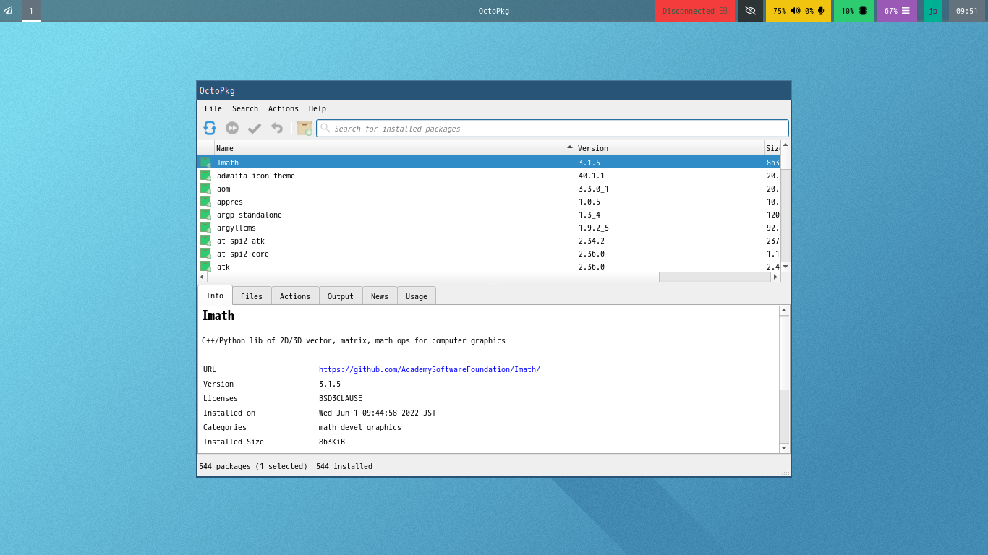This screenshot has height=555, width=988.
Task: Select the adwaita-icon-theme package row
Action: point(489,176)
